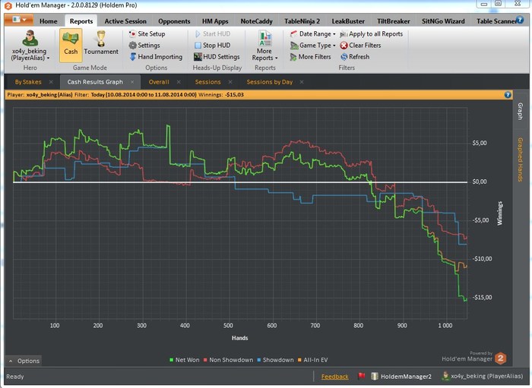Click the filter bar info icon
The image size is (532, 388).
click(x=508, y=95)
